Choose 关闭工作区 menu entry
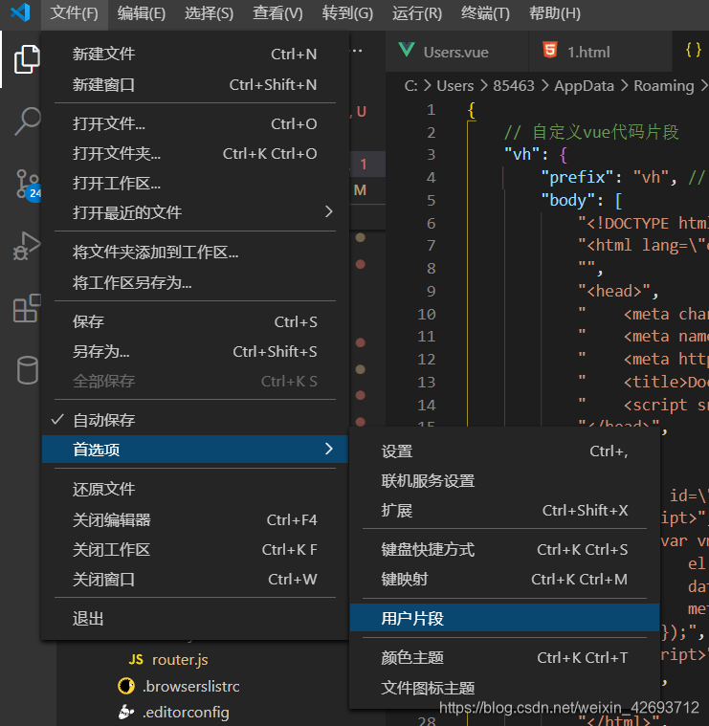Screen dimensions: 709x726 (195, 550)
